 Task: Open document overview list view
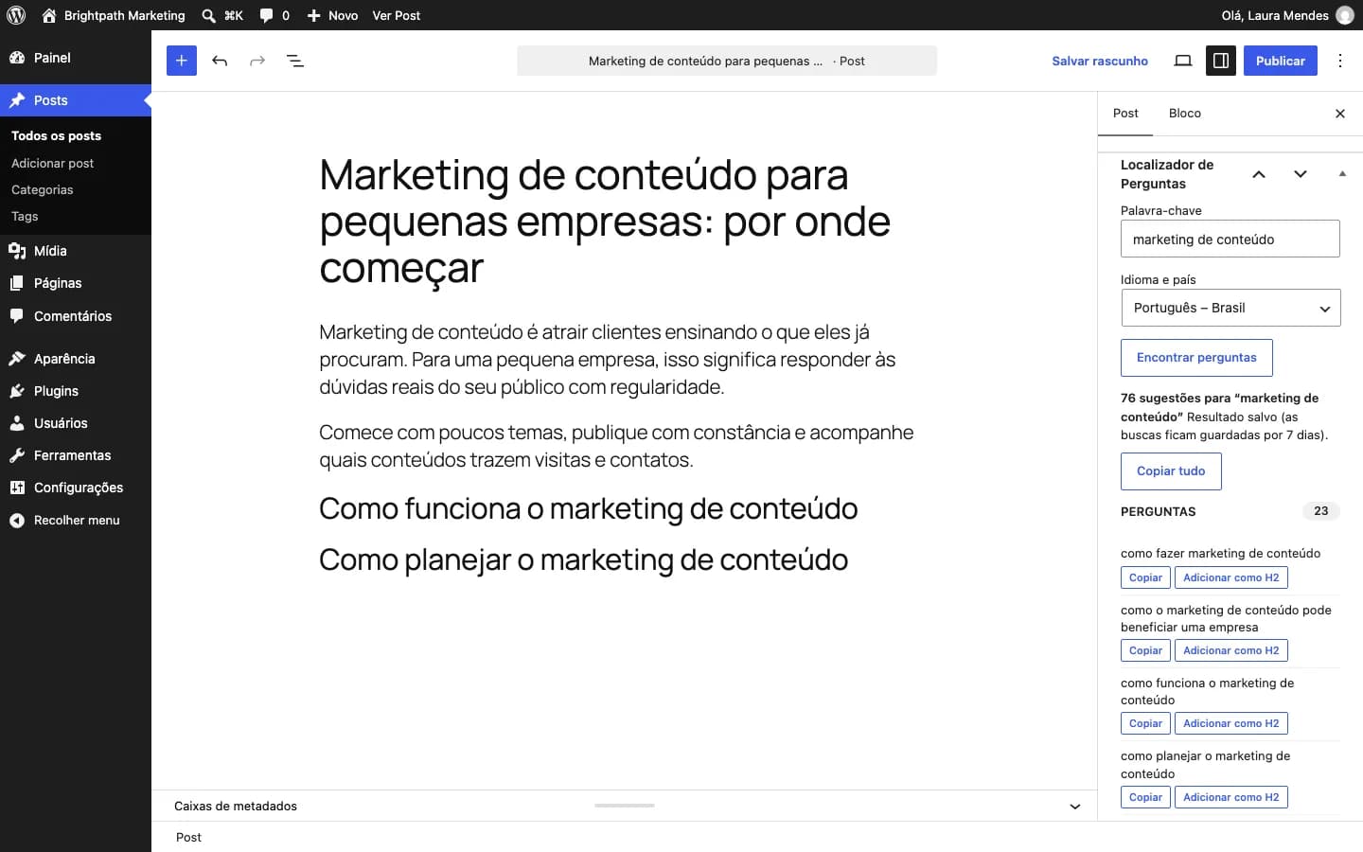(295, 61)
